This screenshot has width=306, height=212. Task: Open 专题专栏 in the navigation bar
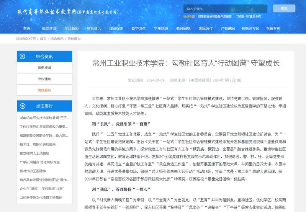click(273, 28)
